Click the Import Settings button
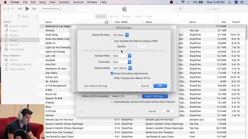248x139 pixels. point(155,96)
